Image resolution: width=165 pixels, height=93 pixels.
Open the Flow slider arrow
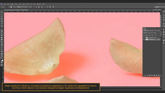click(47, 7)
